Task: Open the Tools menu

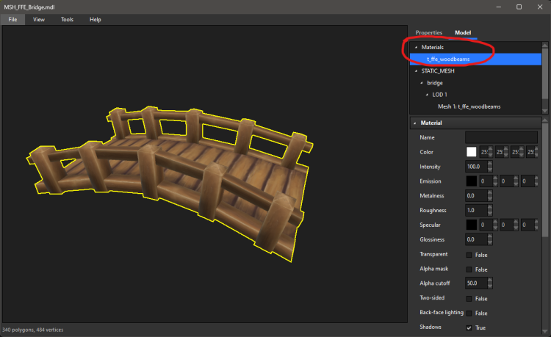Action: click(x=68, y=19)
